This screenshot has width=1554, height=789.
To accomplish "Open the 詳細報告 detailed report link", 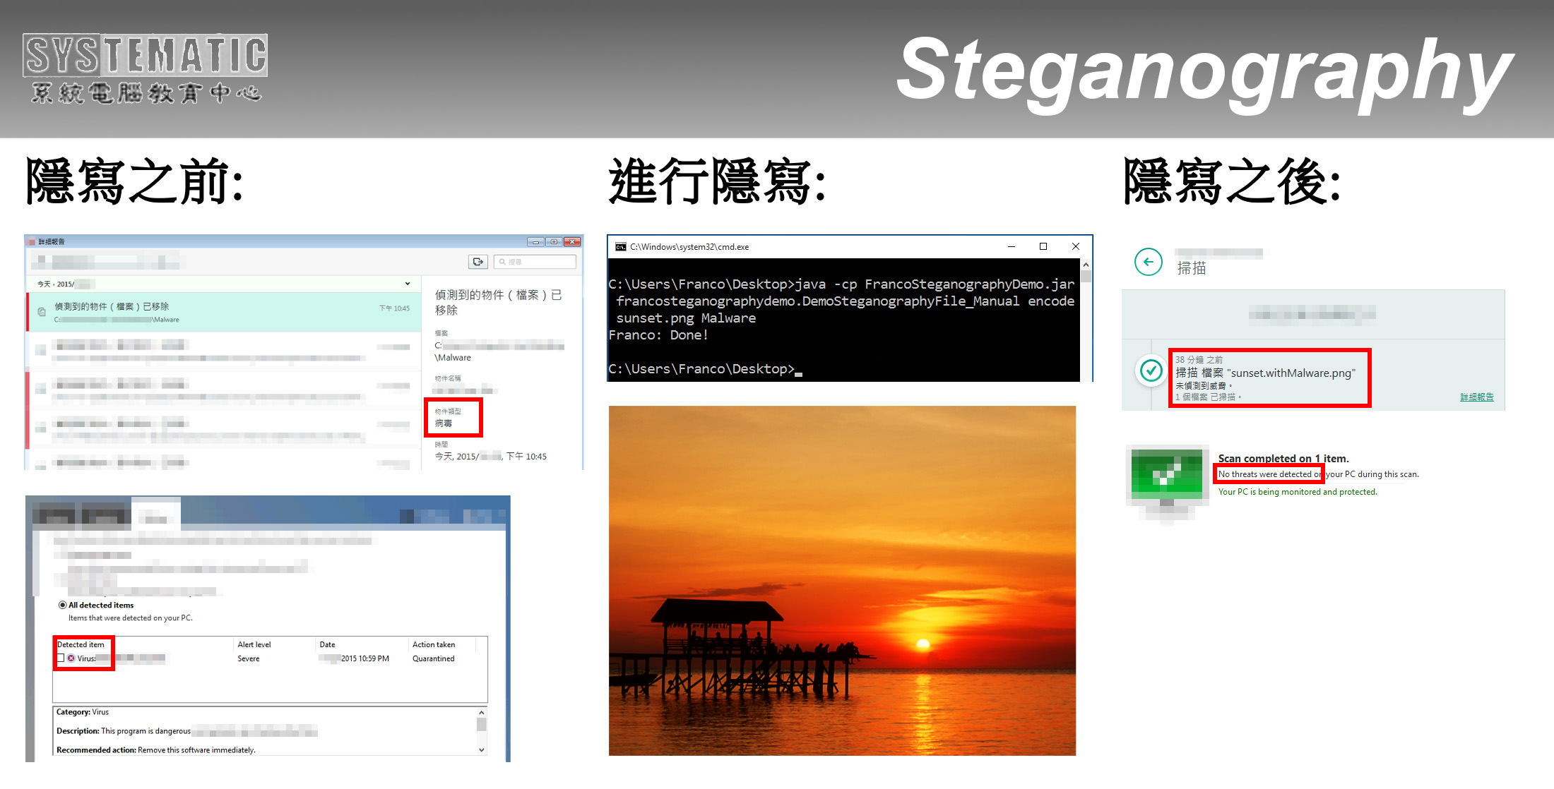I will tap(1476, 397).
